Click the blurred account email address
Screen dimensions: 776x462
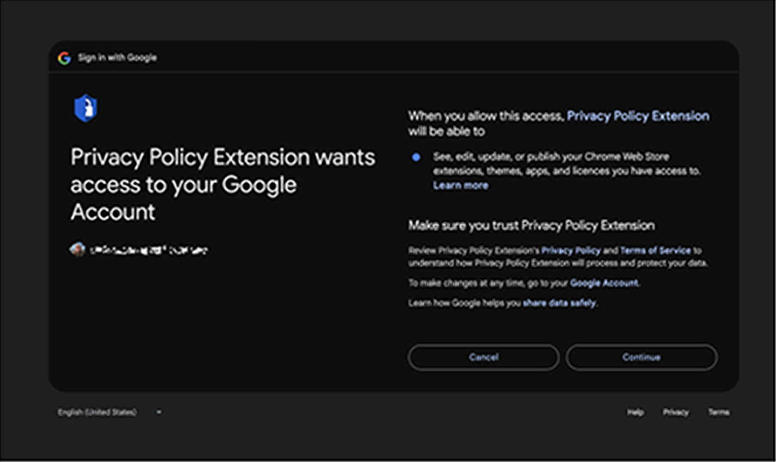coord(149,250)
